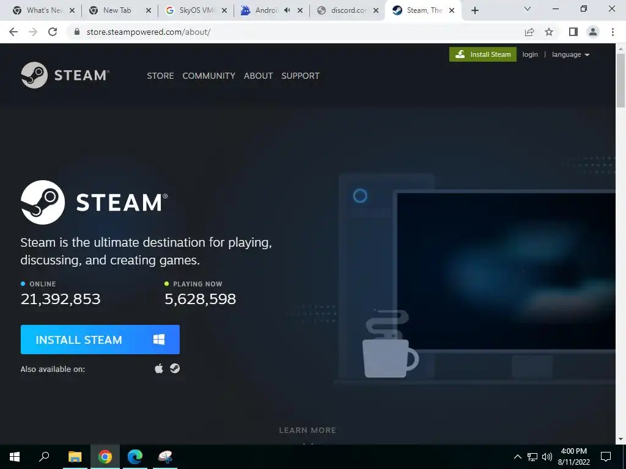
Task: Click the online count 21,392,853
Action: click(61, 299)
